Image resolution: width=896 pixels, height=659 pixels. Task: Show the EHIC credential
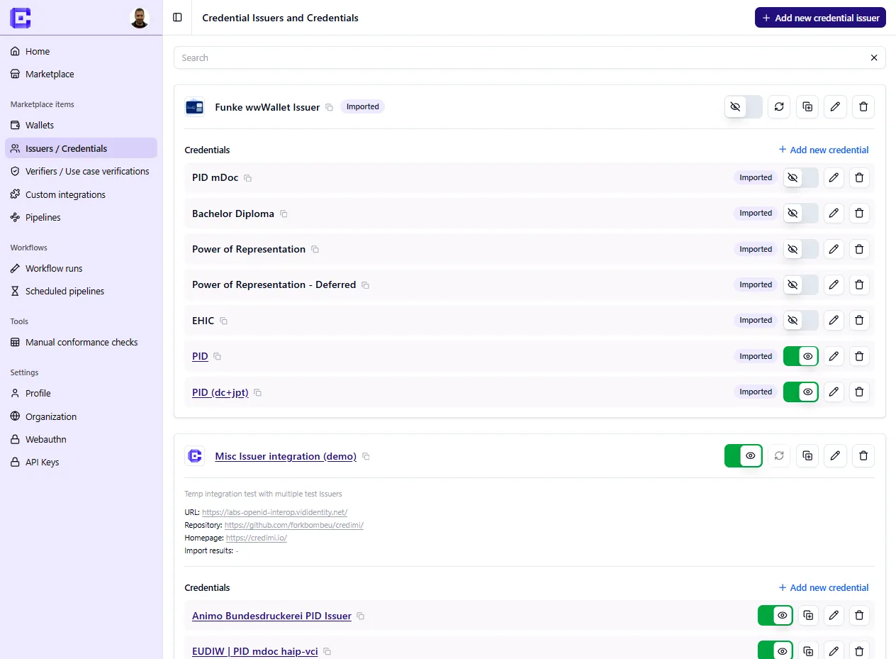pyautogui.click(x=801, y=320)
